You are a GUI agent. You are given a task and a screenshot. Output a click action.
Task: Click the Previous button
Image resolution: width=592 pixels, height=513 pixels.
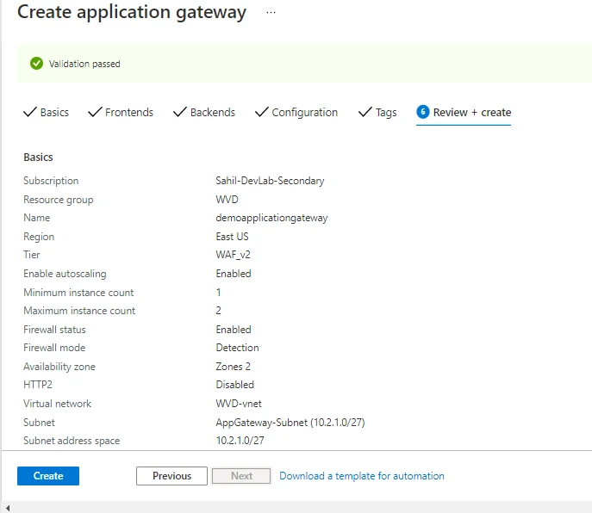171,476
